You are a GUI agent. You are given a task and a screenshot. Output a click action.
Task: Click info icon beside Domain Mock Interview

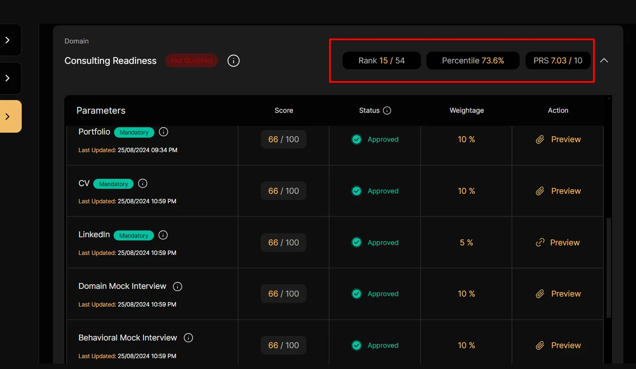tap(178, 287)
